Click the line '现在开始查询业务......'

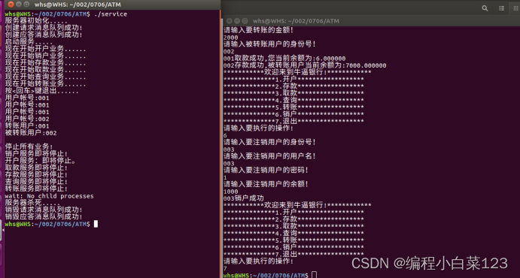tap(45, 77)
